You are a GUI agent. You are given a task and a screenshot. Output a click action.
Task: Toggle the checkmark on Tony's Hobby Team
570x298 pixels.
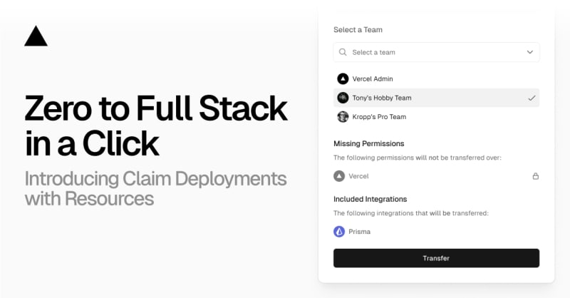pyautogui.click(x=532, y=98)
